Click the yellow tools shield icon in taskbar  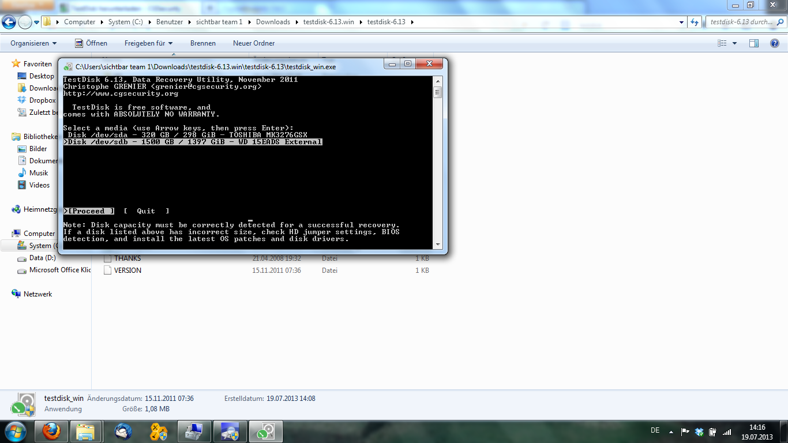click(159, 431)
